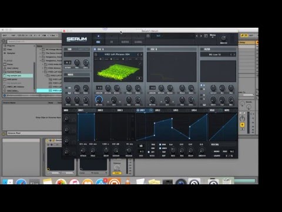Click the TAP tempo button in Ableton

(14, 35)
